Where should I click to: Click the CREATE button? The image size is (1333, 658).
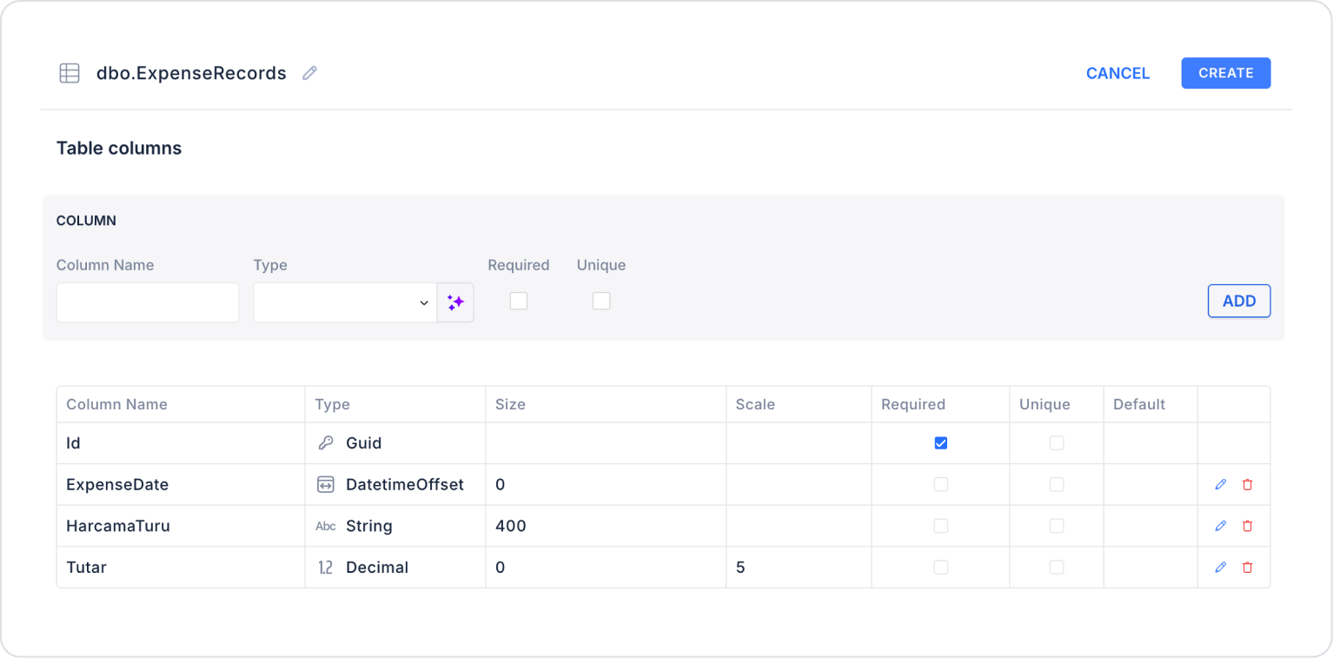click(1225, 73)
